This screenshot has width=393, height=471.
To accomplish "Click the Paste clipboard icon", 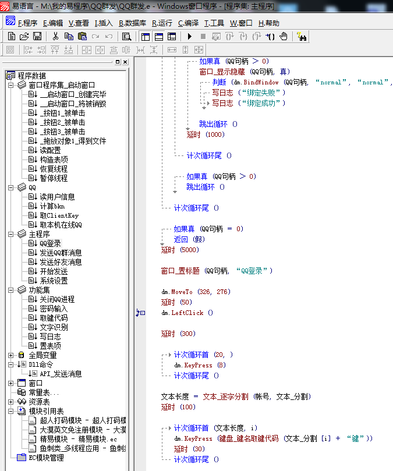I will (x=82, y=36).
